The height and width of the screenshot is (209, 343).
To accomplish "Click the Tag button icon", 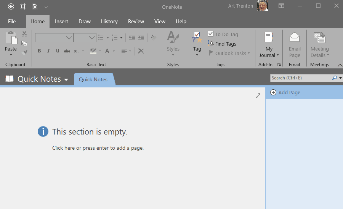I will (197, 38).
